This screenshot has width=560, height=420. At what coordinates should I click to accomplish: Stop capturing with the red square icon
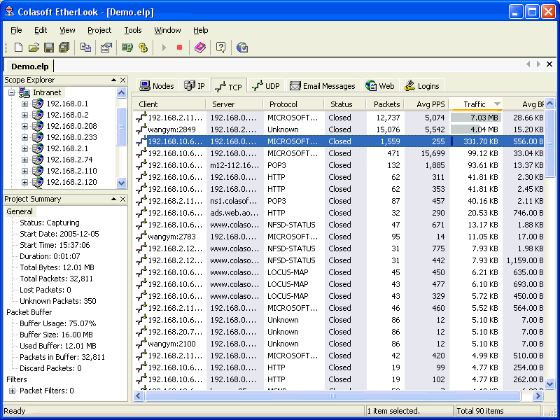pyautogui.click(x=179, y=47)
